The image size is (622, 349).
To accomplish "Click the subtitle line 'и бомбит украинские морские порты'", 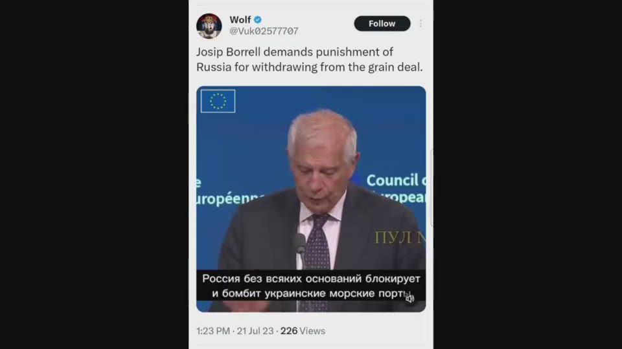I will 311,293.
